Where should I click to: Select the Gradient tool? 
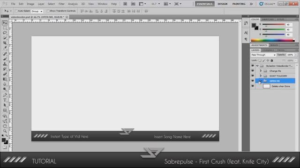pyautogui.click(x=5, y=79)
